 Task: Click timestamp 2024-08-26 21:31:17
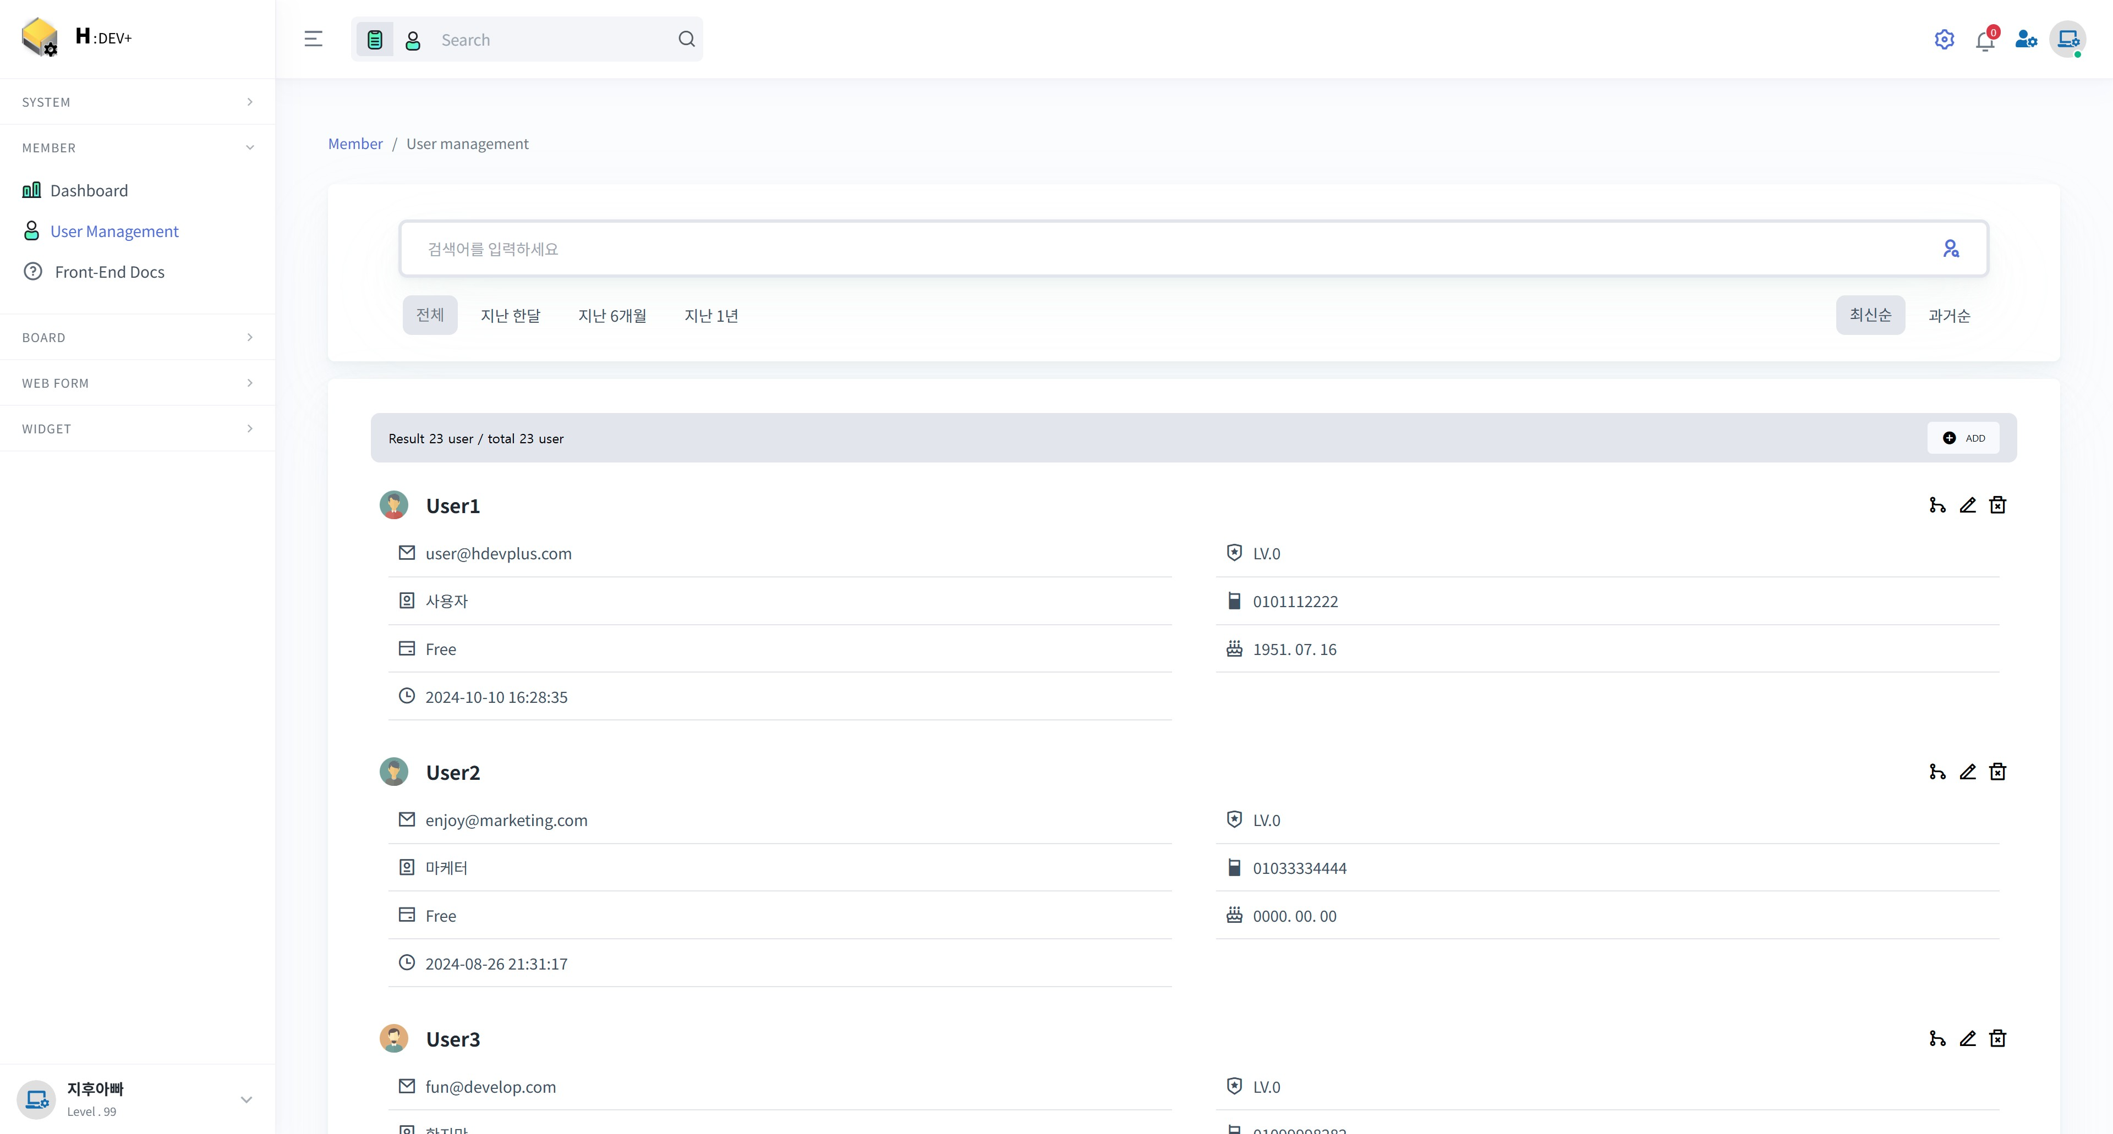496,964
